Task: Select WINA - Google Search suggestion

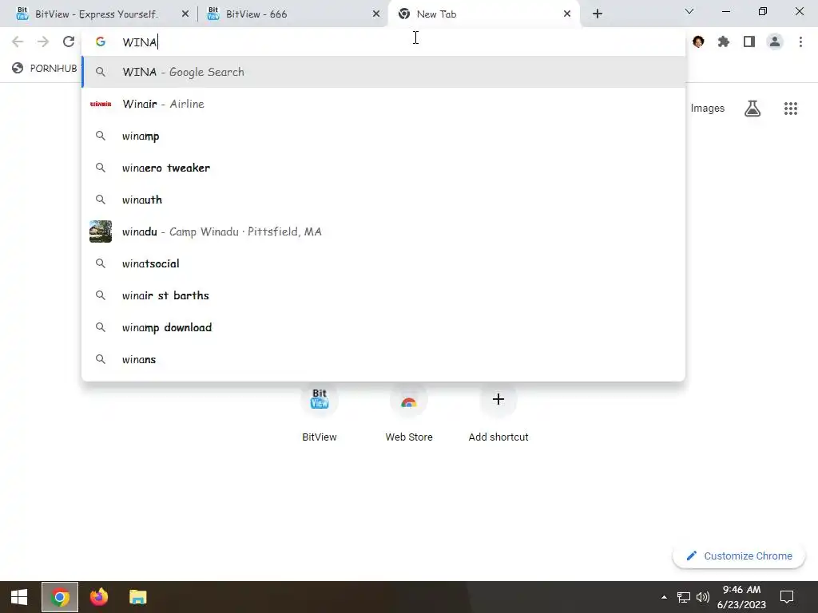Action: pyautogui.click(x=383, y=72)
